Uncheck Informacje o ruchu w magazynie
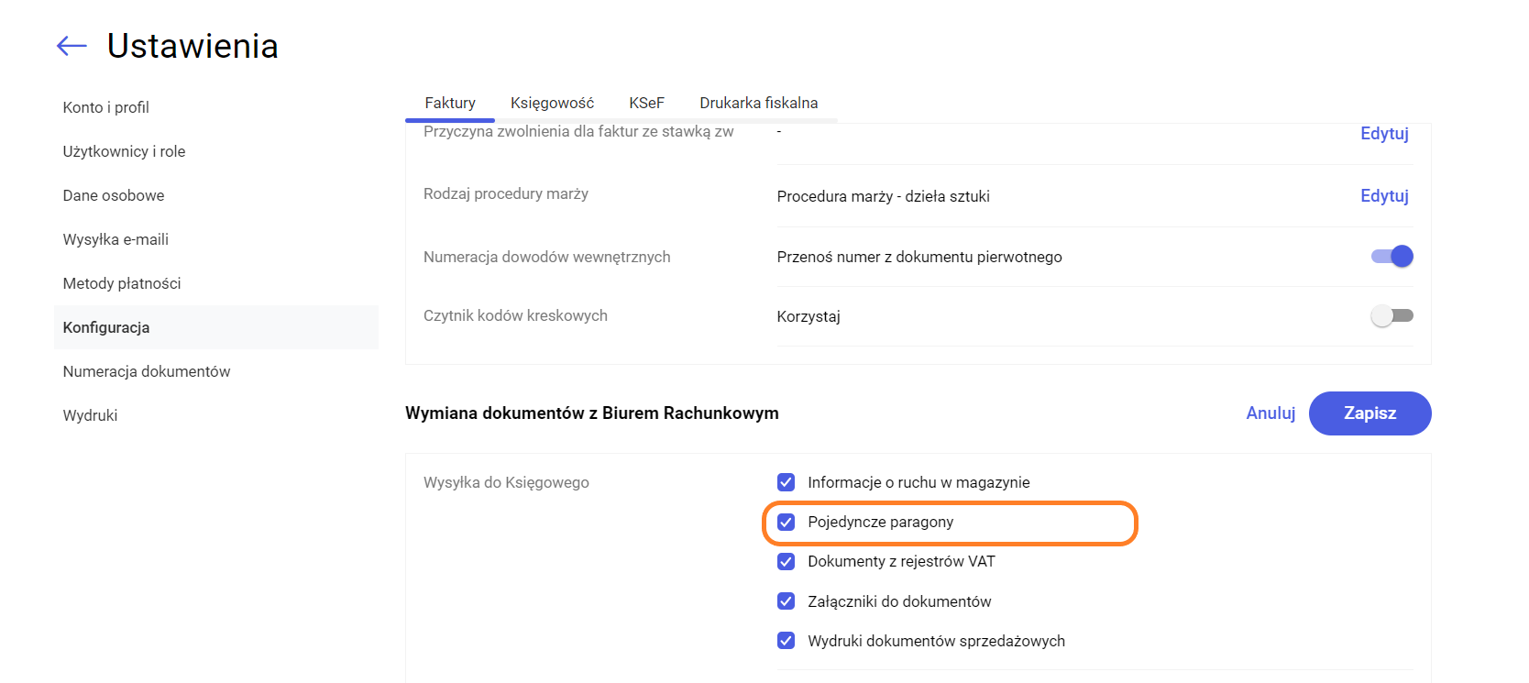Viewport: 1529px width, 683px height. pyautogui.click(x=786, y=482)
